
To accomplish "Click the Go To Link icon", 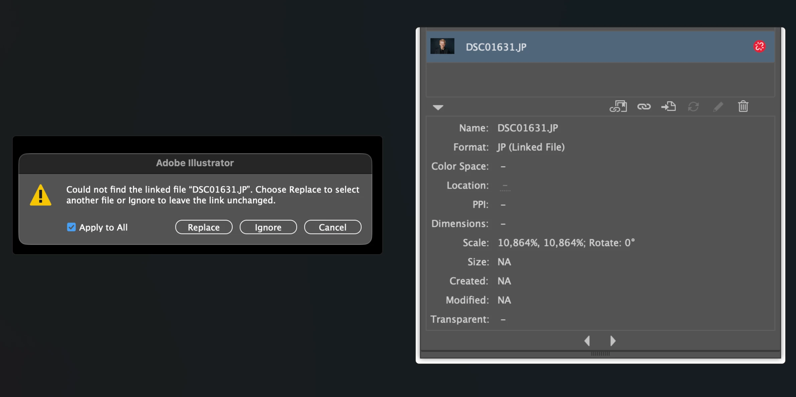I will click(x=668, y=106).
